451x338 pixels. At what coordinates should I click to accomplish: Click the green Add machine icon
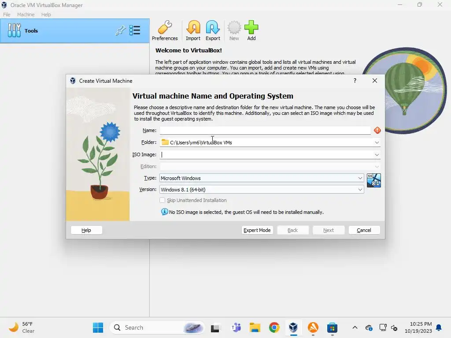point(251,31)
